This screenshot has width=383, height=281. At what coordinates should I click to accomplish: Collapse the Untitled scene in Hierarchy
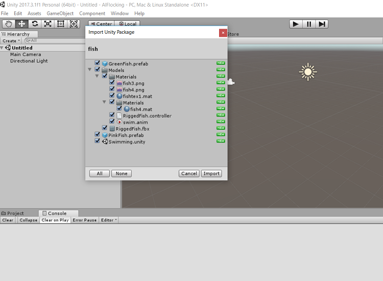click(x=2, y=48)
